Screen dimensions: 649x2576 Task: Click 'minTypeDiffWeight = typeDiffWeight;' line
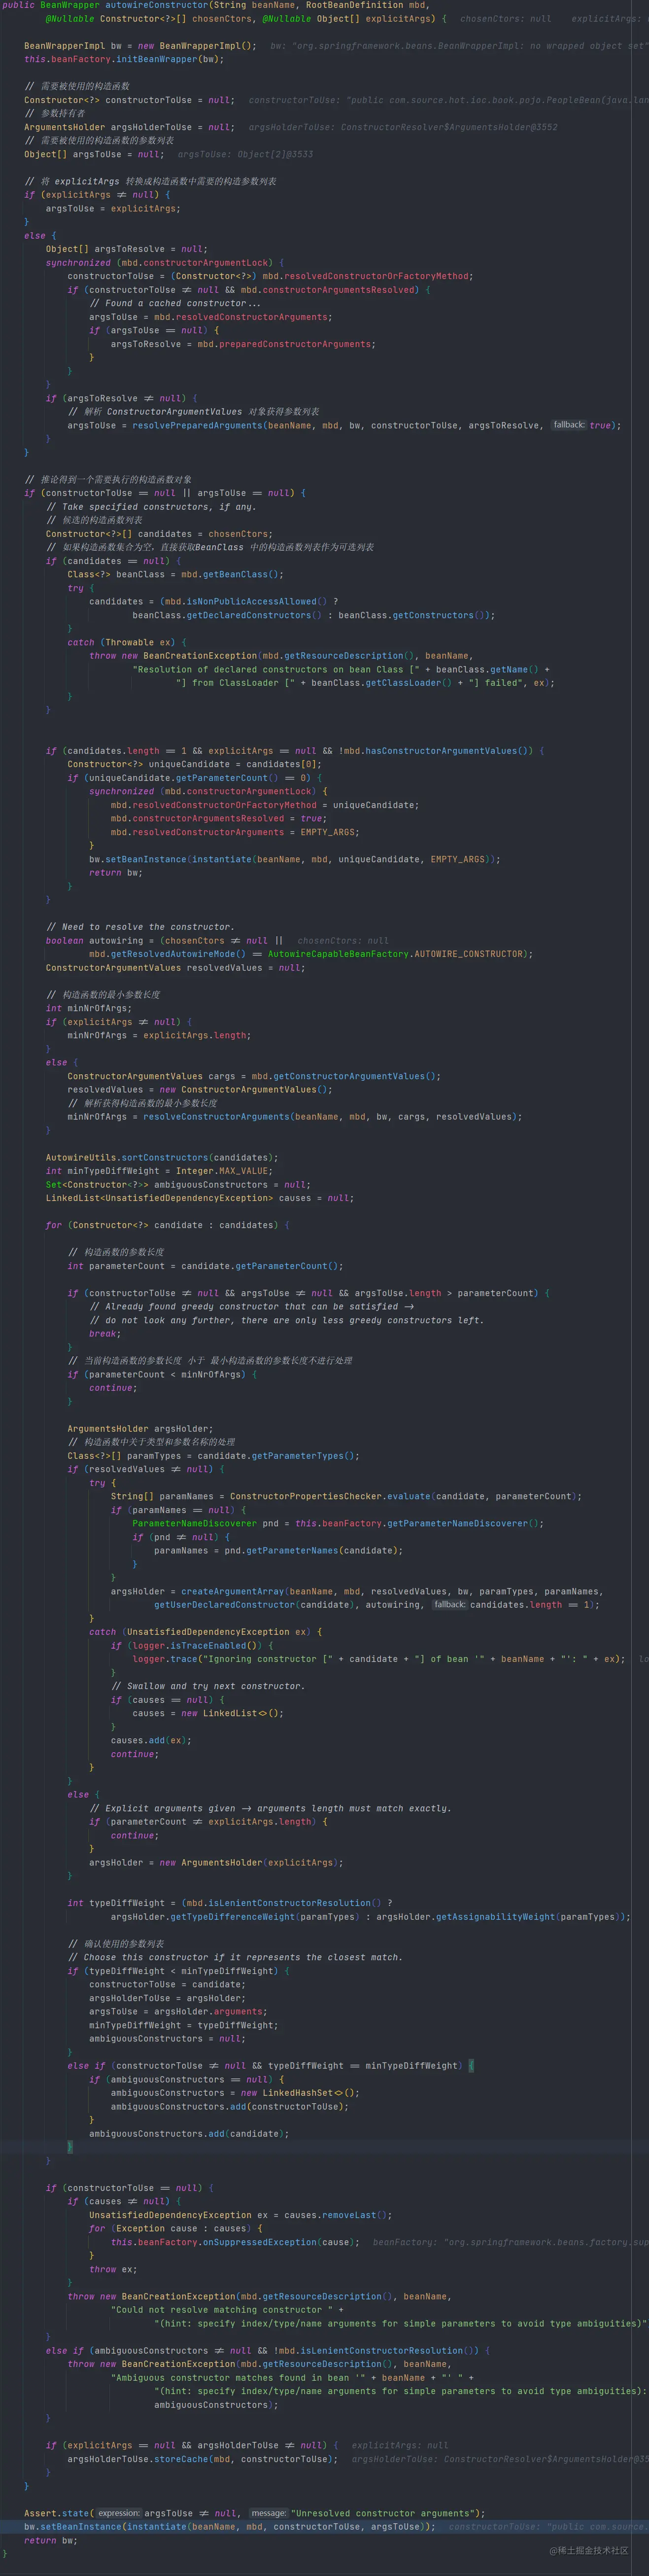(184, 2025)
